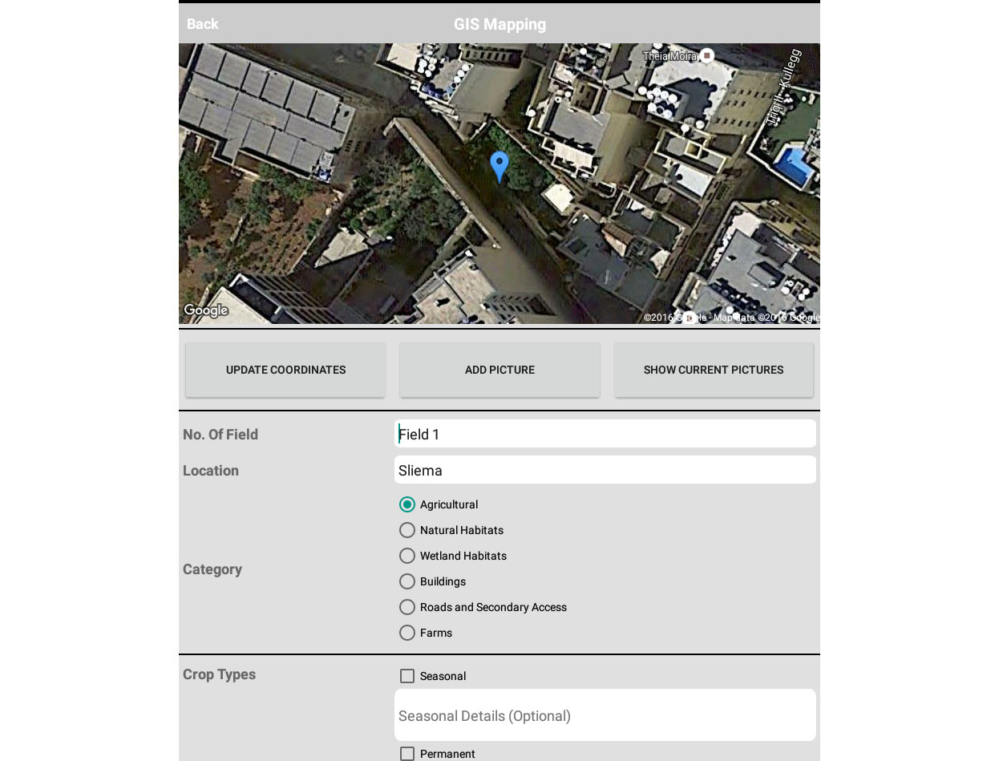999x761 pixels.
Task: Focus the No. Of Field input
Action: 605,433
